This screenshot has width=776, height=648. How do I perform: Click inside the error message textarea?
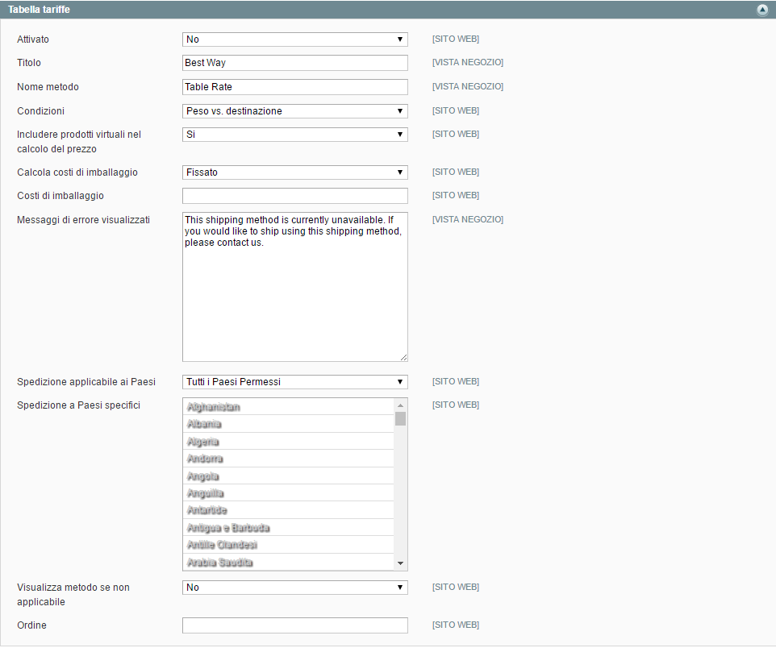(x=294, y=282)
